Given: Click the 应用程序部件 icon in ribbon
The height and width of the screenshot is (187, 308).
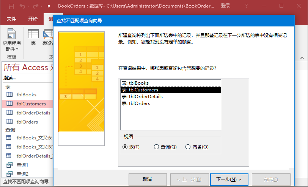Looking at the screenshot, I should [12, 34].
